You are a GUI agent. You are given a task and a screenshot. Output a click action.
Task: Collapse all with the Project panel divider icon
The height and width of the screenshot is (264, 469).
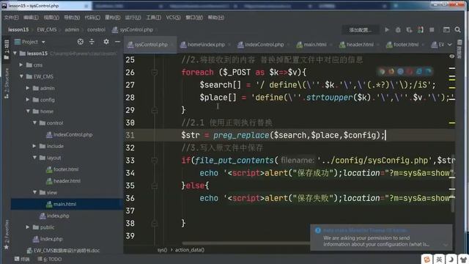point(92,42)
